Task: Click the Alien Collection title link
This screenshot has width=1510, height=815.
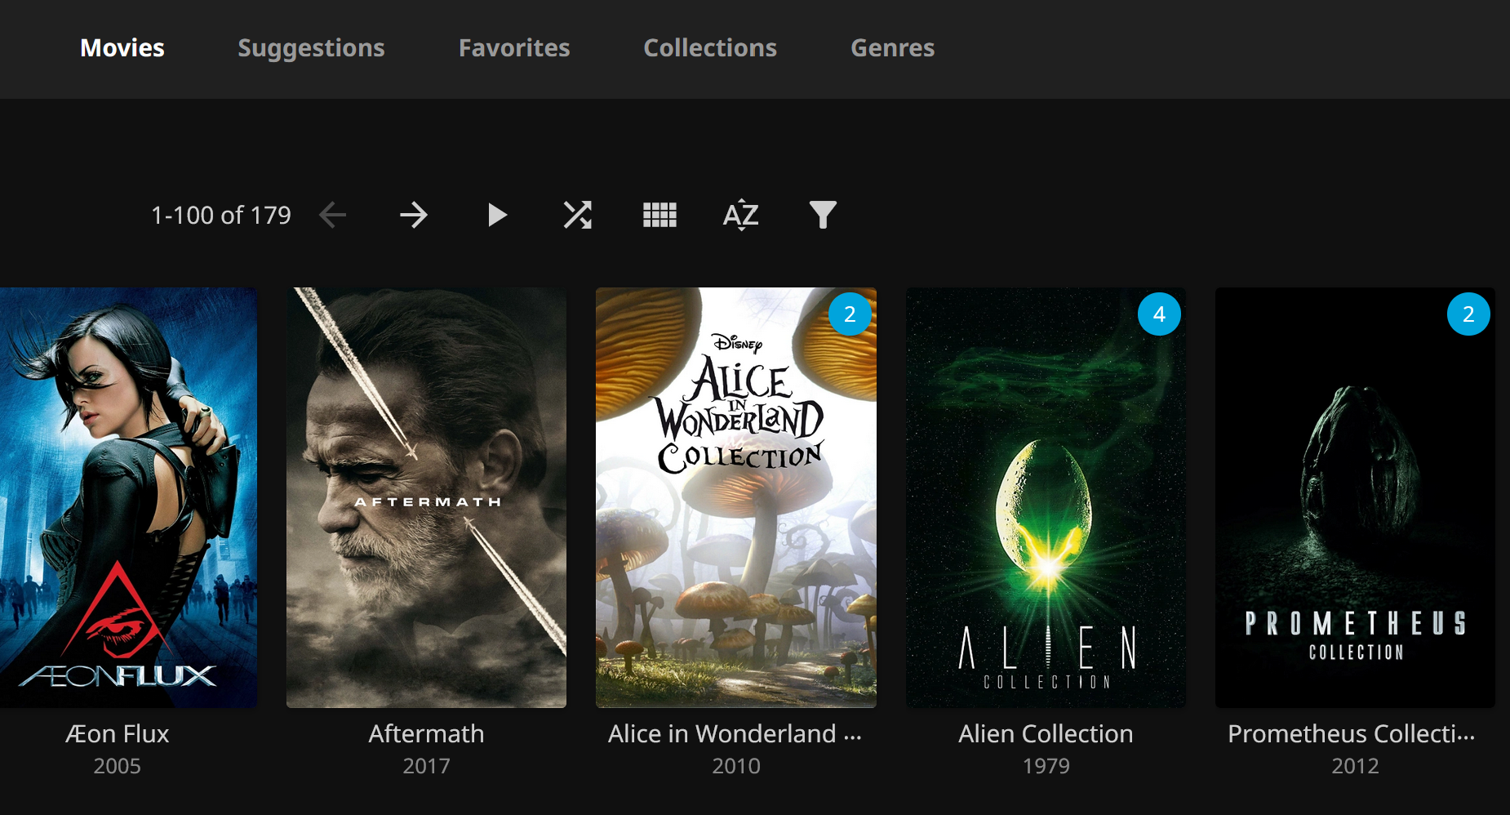Action: click(1046, 733)
